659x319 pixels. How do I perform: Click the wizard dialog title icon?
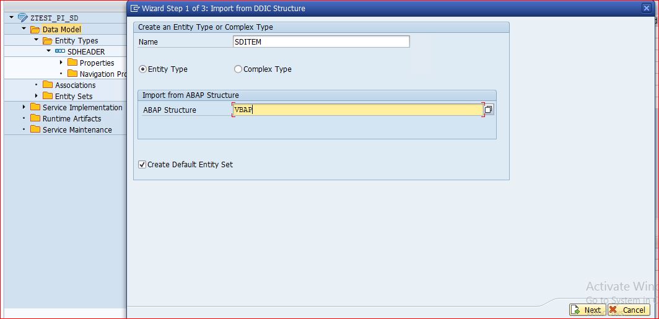click(x=135, y=8)
